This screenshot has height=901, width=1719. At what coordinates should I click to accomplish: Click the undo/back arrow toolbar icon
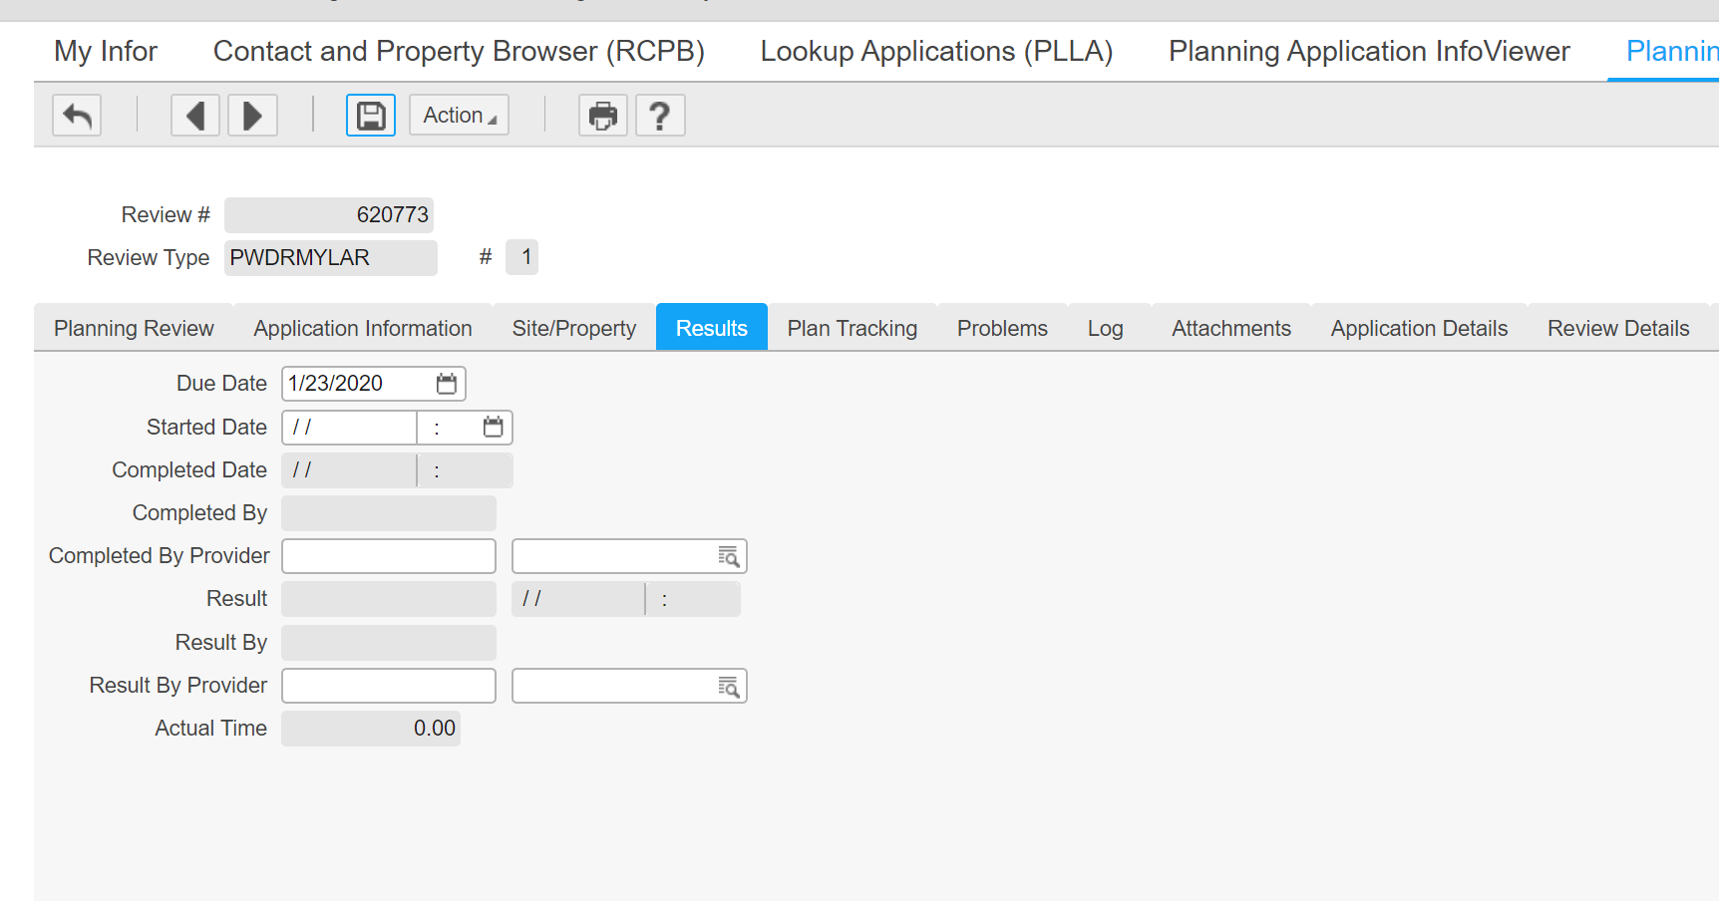[x=77, y=116]
